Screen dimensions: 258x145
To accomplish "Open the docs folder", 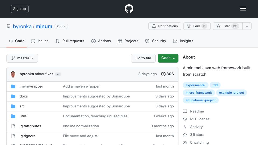I will point(24,96).
